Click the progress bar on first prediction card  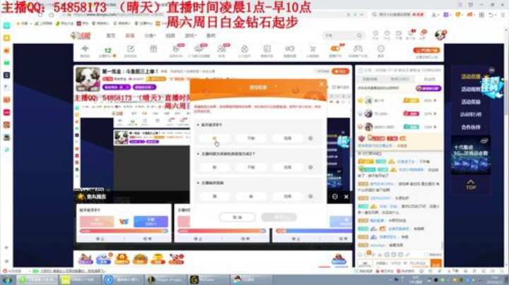(124, 231)
